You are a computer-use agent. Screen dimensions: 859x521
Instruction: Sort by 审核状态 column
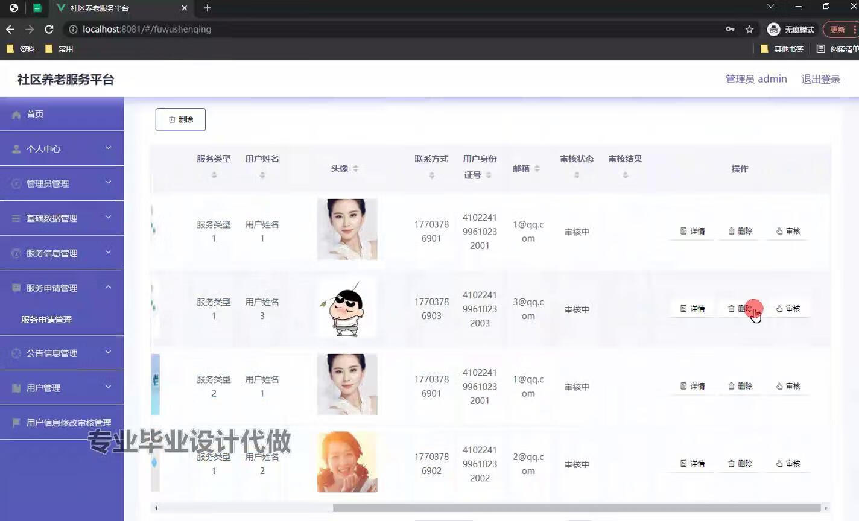tap(577, 175)
